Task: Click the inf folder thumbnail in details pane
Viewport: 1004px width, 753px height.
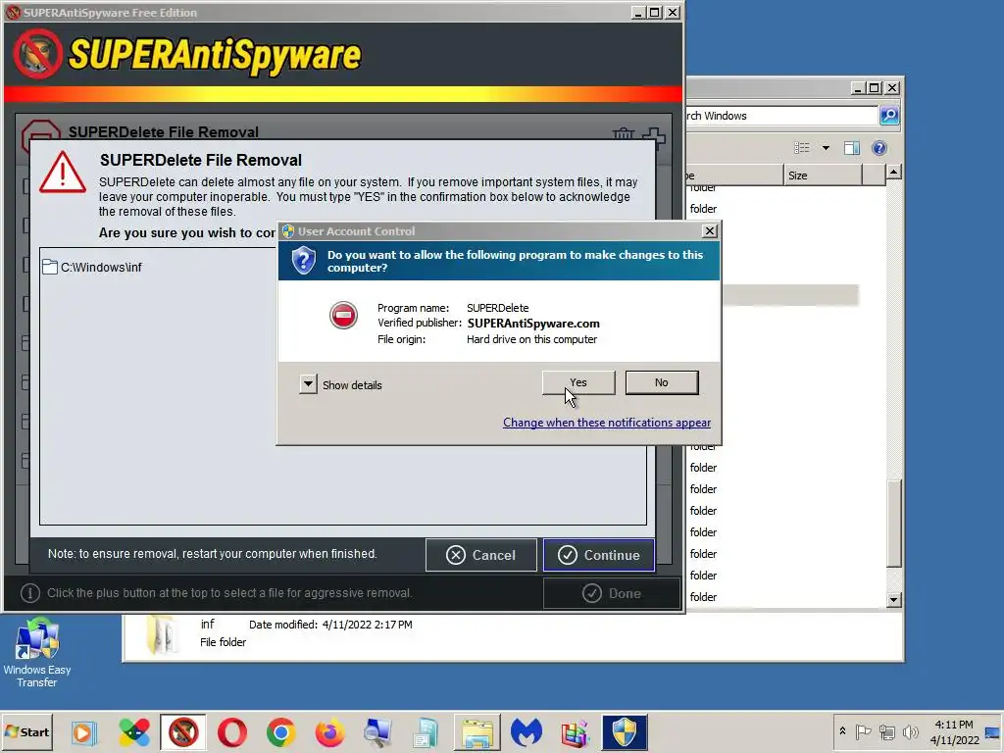Action: [161, 634]
